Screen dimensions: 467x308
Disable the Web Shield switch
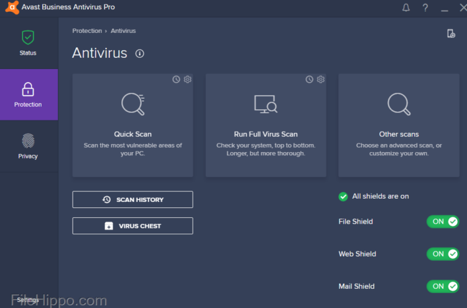(443, 254)
